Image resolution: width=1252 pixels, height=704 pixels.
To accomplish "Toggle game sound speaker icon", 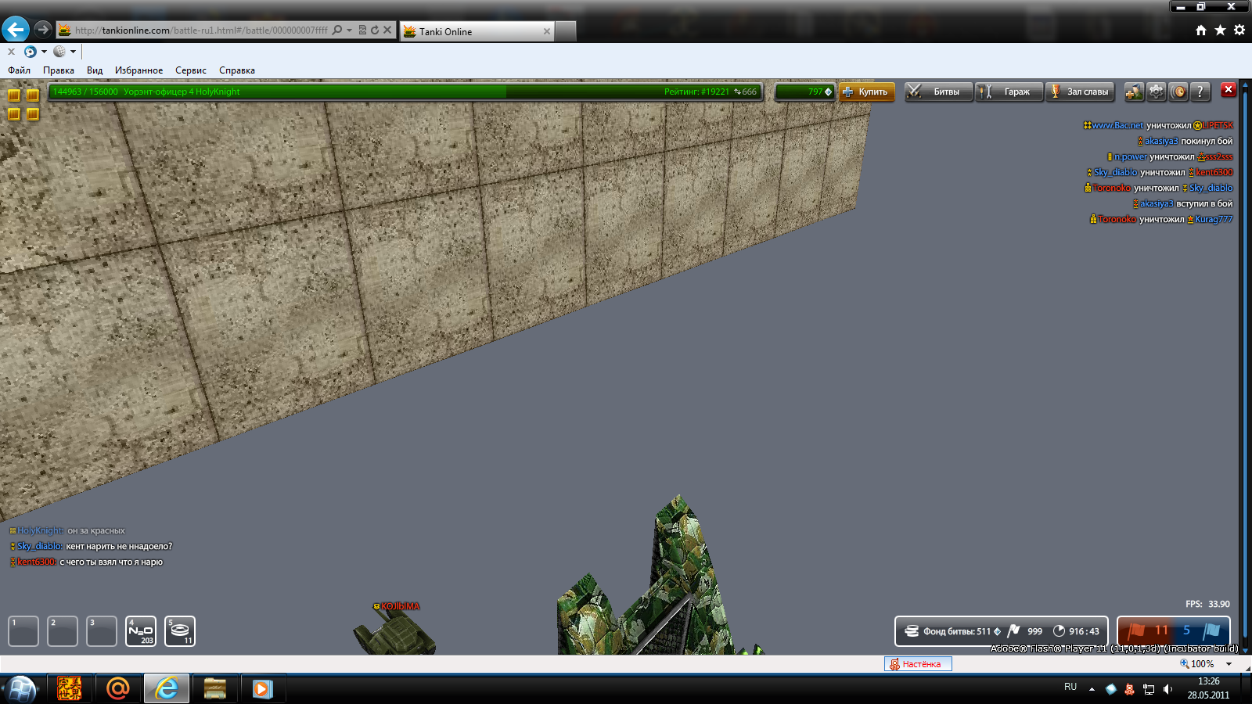I will pos(1178,92).
